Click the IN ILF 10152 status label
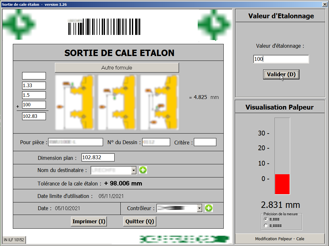Screen dimensions: 329x246 14,240
